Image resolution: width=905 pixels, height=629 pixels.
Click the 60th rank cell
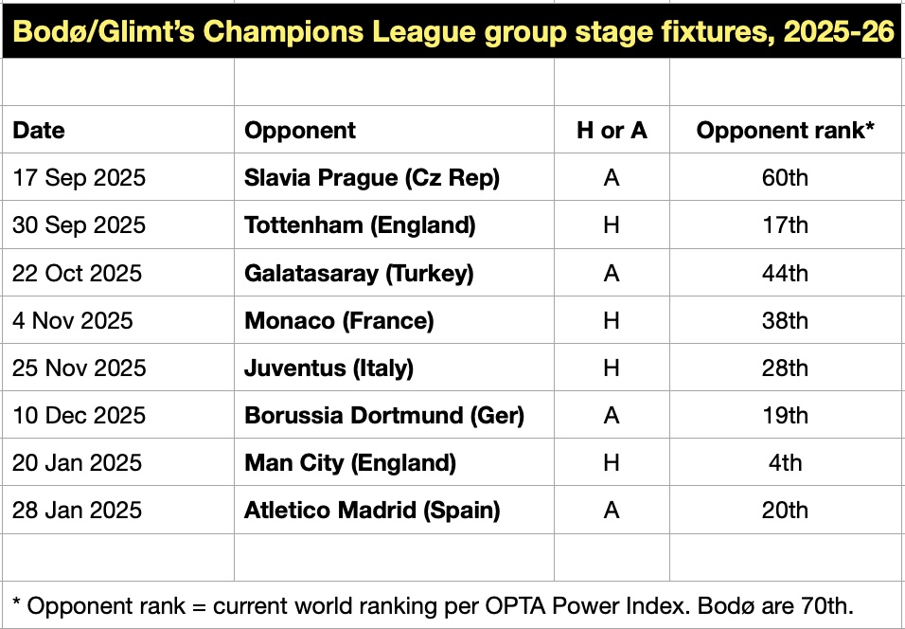click(x=785, y=178)
